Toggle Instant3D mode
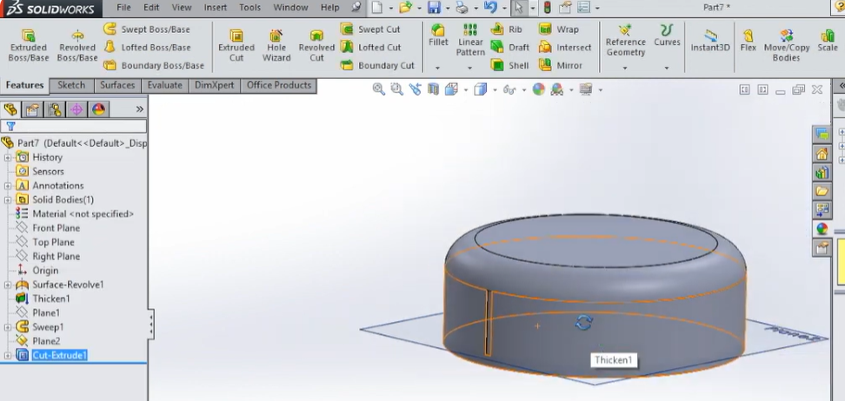 pyautogui.click(x=710, y=41)
